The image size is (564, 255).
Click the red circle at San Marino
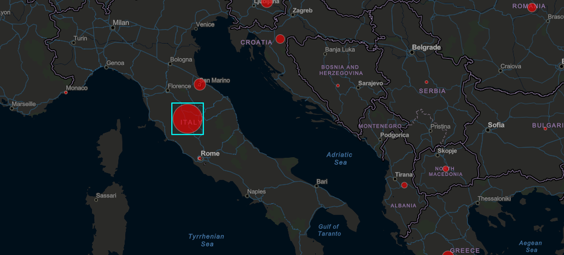tap(199, 84)
